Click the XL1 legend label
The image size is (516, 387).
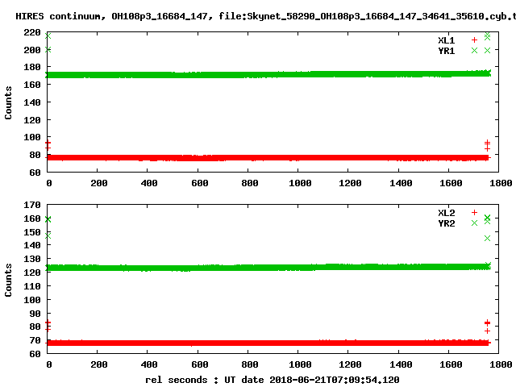point(446,40)
